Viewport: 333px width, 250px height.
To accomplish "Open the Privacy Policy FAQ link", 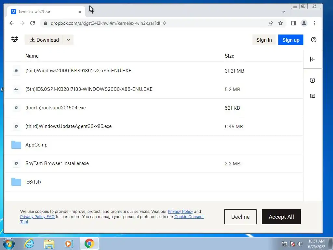I will [37, 216].
